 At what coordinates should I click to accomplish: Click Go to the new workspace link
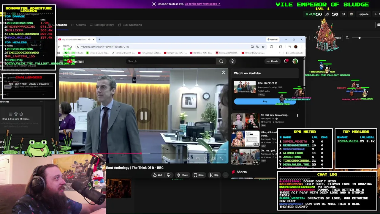pos(202,4)
